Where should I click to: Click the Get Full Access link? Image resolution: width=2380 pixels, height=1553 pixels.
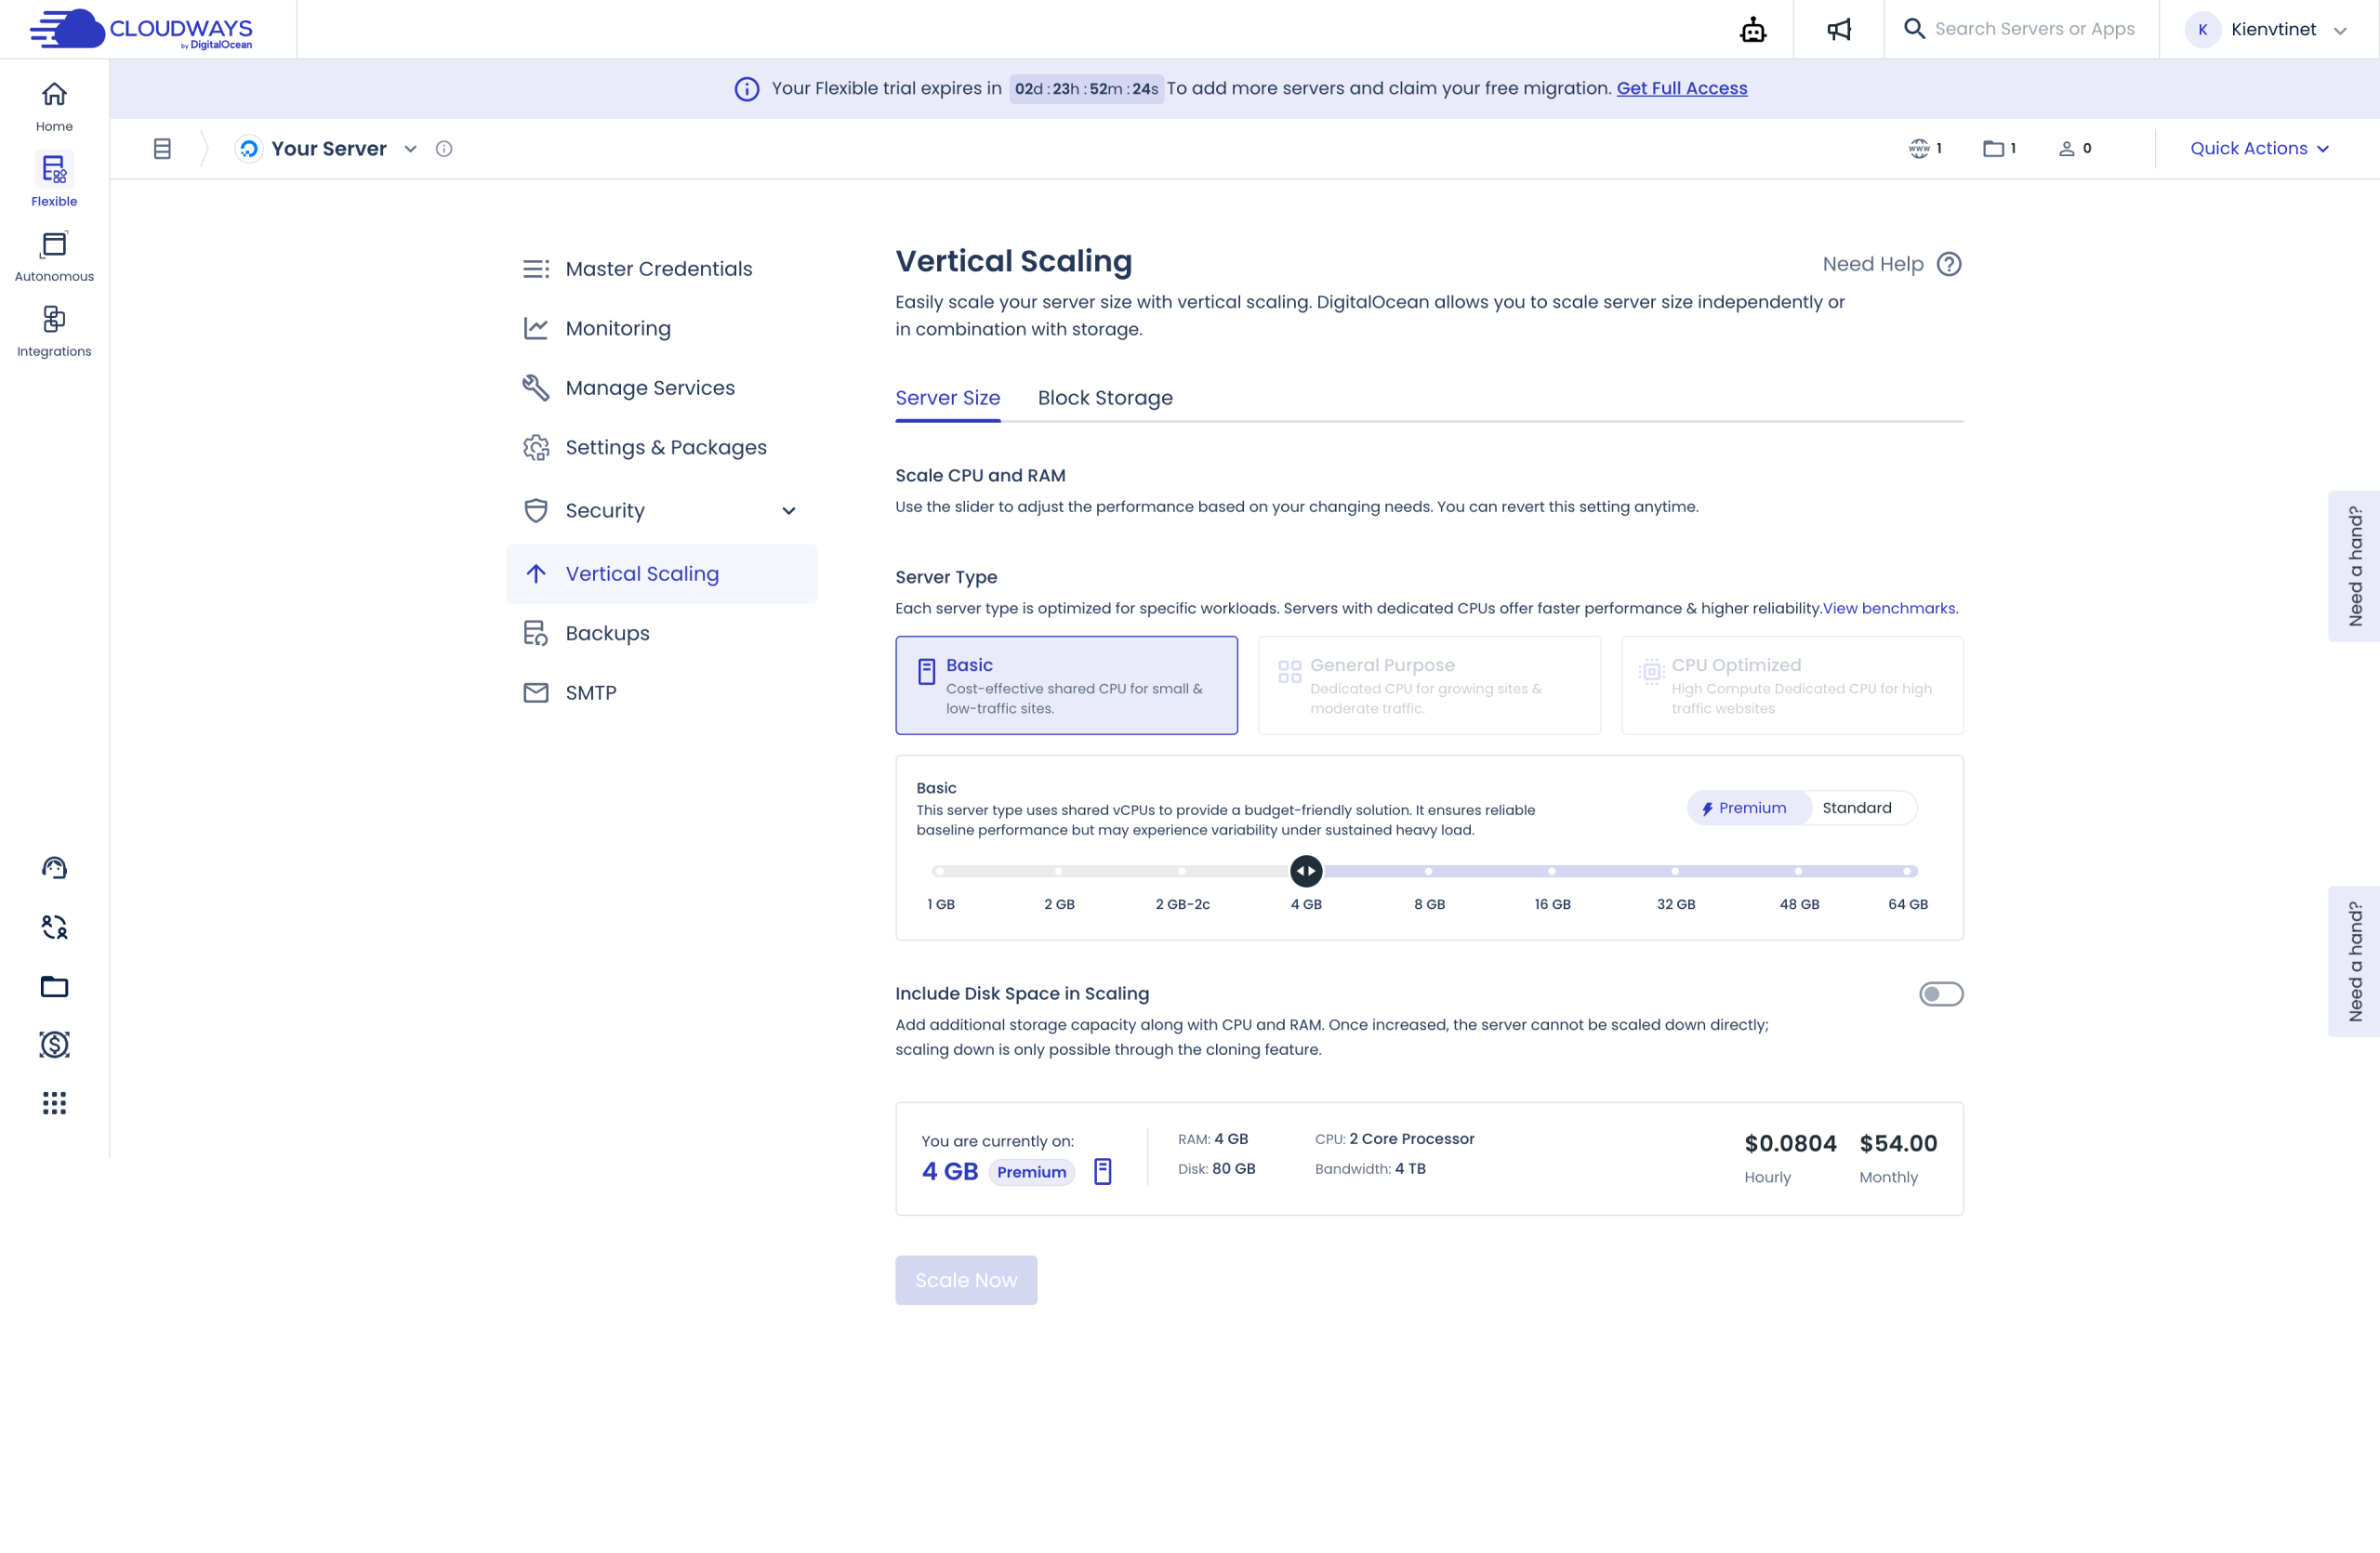pyautogui.click(x=1681, y=88)
